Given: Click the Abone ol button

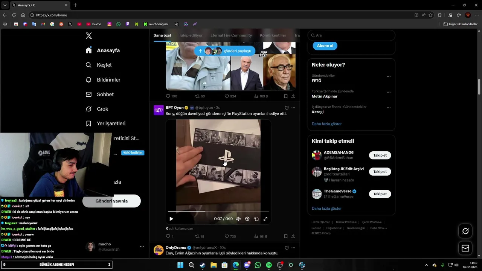Looking at the screenshot, I should [325, 46].
